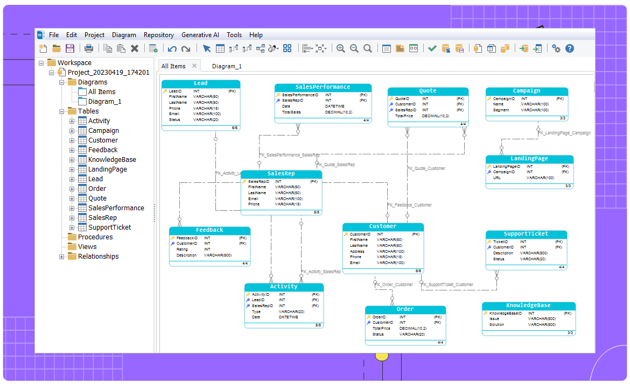The image size is (630, 384).
Task: Click the Copy toolbar icon
Action: (107, 48)
